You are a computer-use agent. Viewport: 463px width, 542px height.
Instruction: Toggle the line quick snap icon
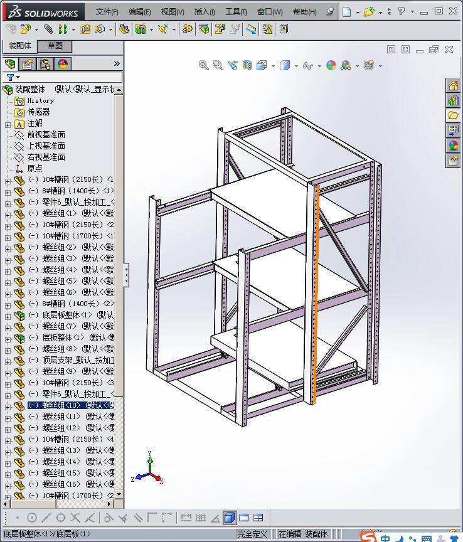[46, 518]
